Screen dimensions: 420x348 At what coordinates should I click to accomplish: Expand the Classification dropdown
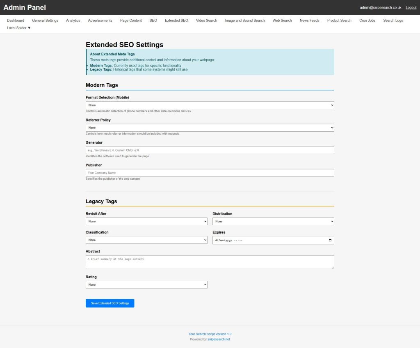click(146, 240)
